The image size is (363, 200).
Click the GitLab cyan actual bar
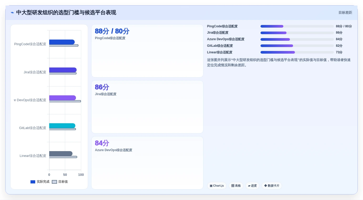[x=62, y=126]
